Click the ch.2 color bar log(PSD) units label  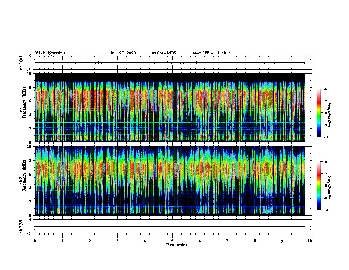point(330,188)
